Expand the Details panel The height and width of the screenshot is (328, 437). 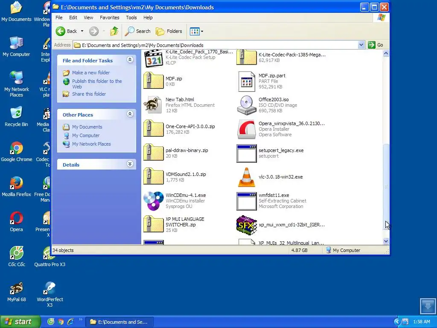click(x=130, y=164)
